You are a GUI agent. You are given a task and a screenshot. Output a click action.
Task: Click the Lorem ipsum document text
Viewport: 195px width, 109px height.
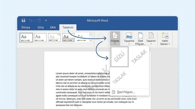click(x=96, y=89)
